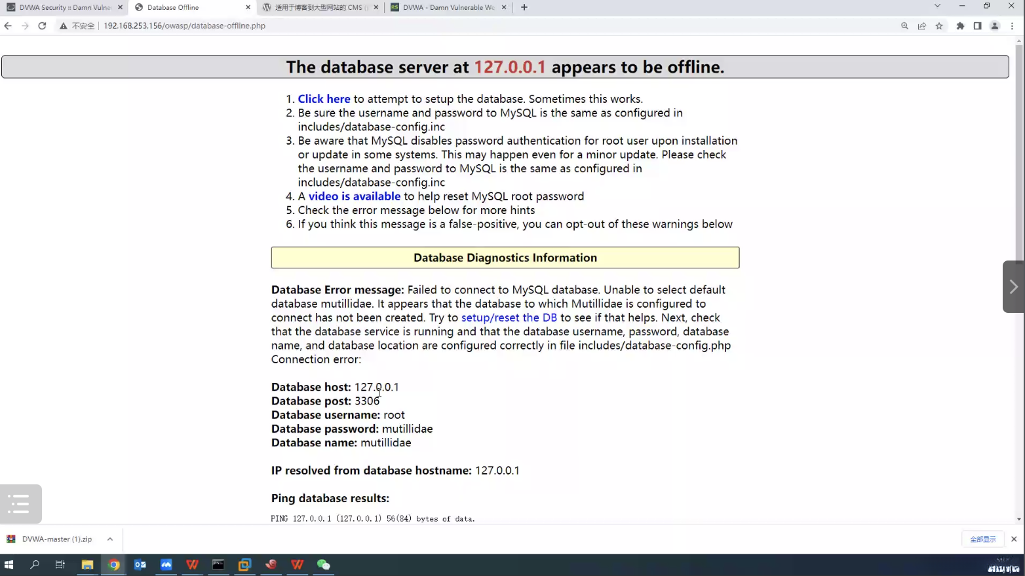Screen dimensions: 1025x576
Task: Open the red snail app on taskbar
Action: [271, 564]
